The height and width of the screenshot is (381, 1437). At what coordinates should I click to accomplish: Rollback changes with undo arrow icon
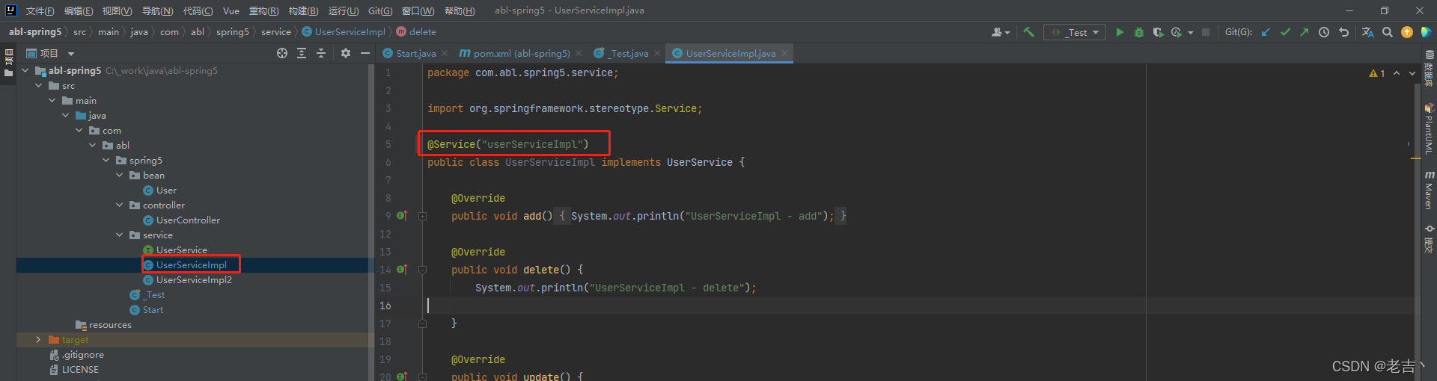(x=1343, y=32)
